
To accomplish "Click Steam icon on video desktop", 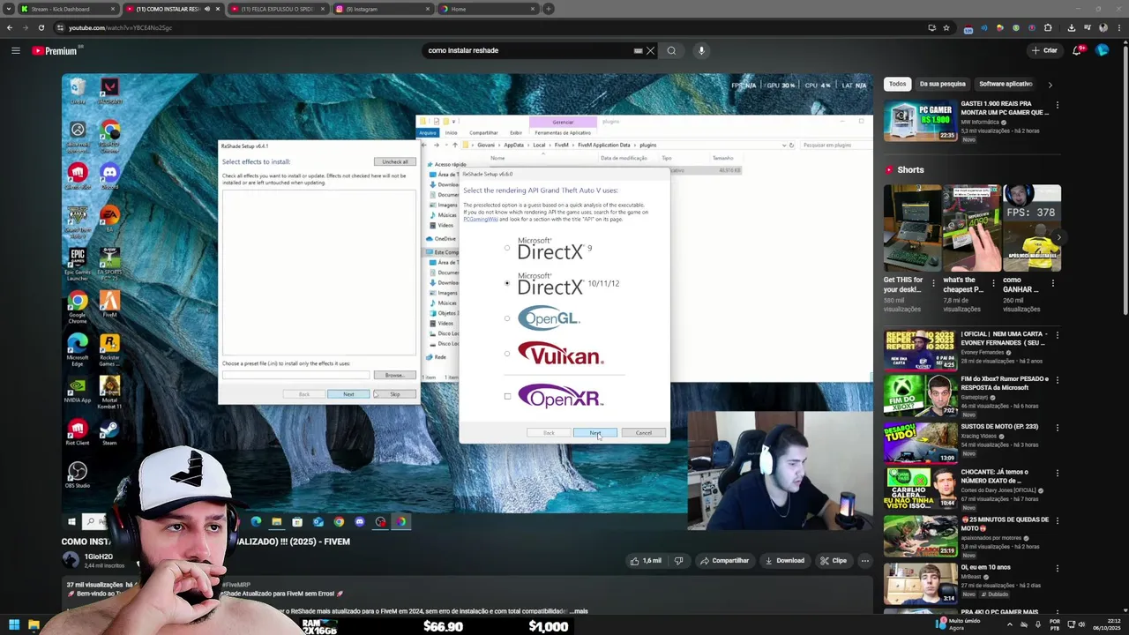I will click(109, 432).
